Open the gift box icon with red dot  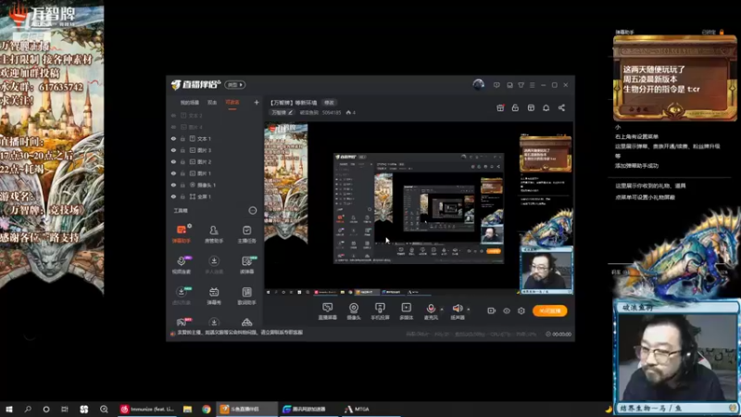(500, 107)
